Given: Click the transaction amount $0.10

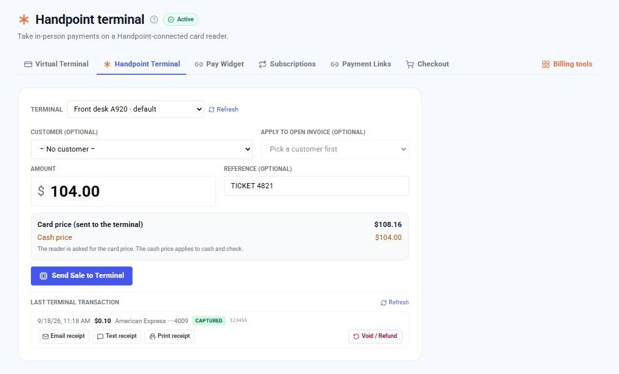Looking at the screenshot, I should tap(103, 321).
